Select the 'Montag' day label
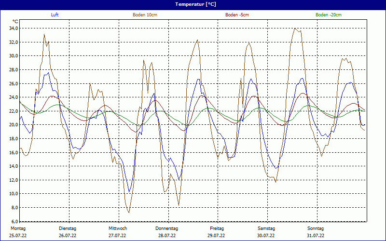Screen dimensions: 386x241 click(x=17, y=228)
